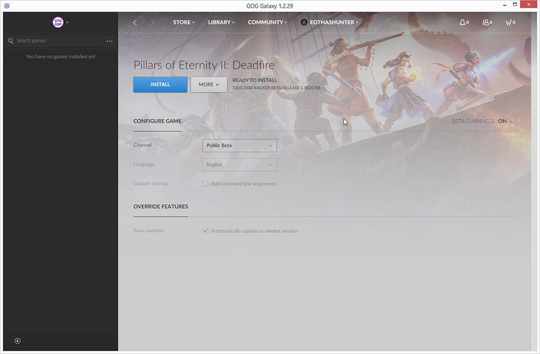Open the sidebar three-dots options menu
540x354 pixels.
tap(110, 41)
